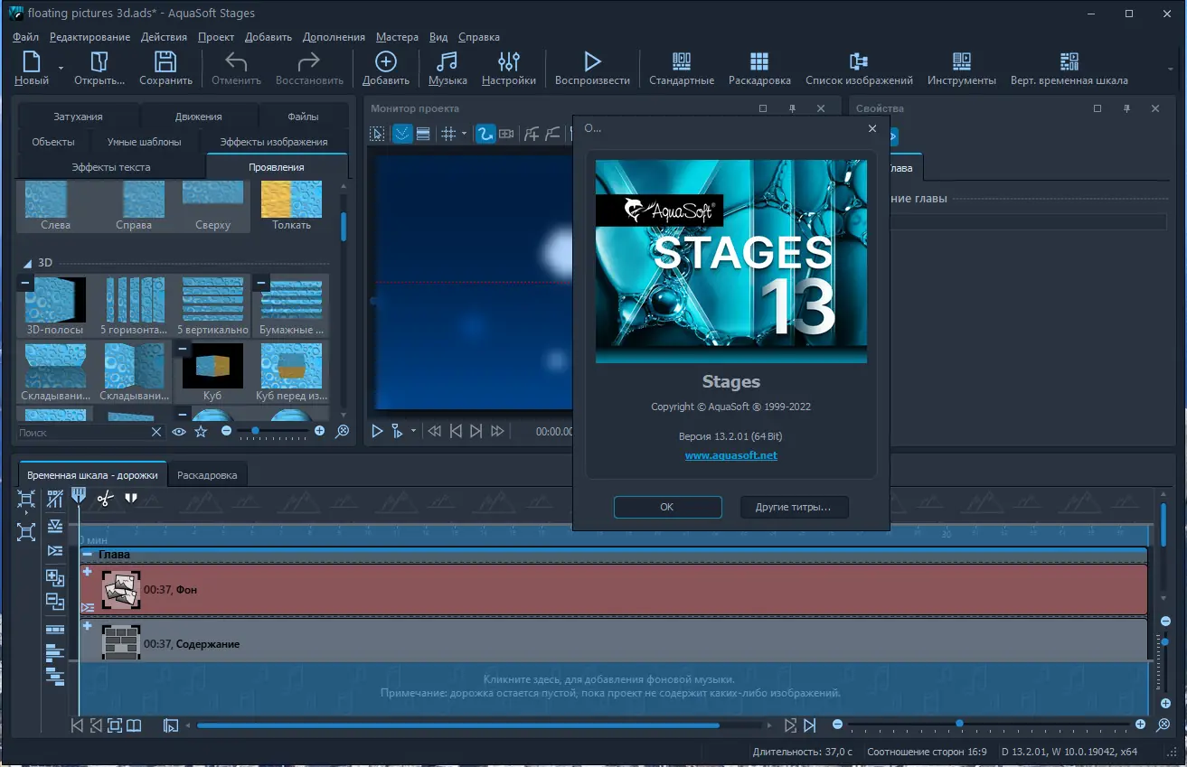Open Список изображений from the toolbar
This screenshot has height=767, width=1187.
point(855,68)
